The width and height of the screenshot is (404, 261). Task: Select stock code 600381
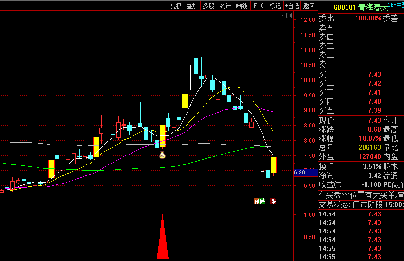[x=345, y=7]
